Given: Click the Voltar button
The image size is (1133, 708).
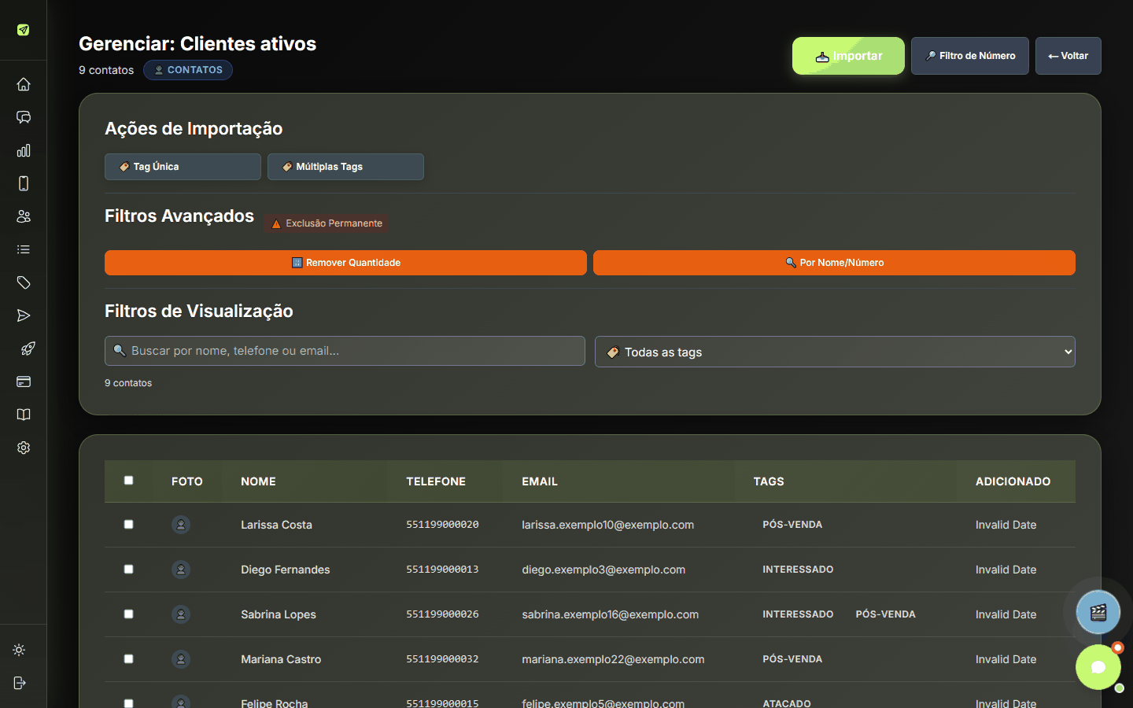Looking at the screenshot, I should (x=1068, y=56).
